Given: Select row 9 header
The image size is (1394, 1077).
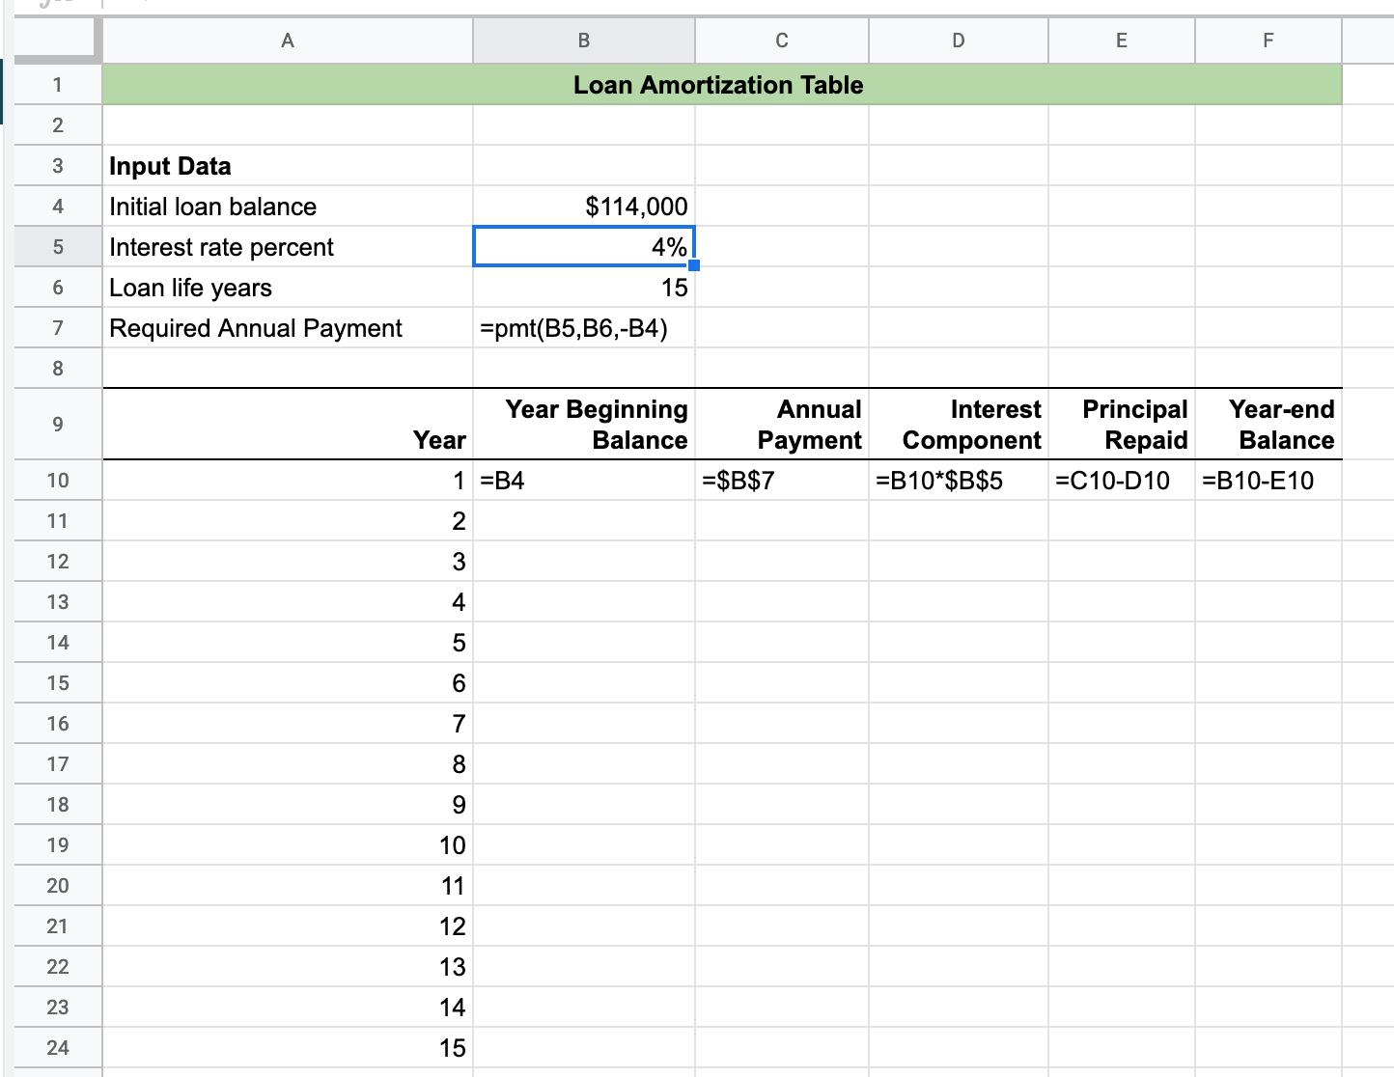Looking at the screenshot, I should click(x=58, y=424).
